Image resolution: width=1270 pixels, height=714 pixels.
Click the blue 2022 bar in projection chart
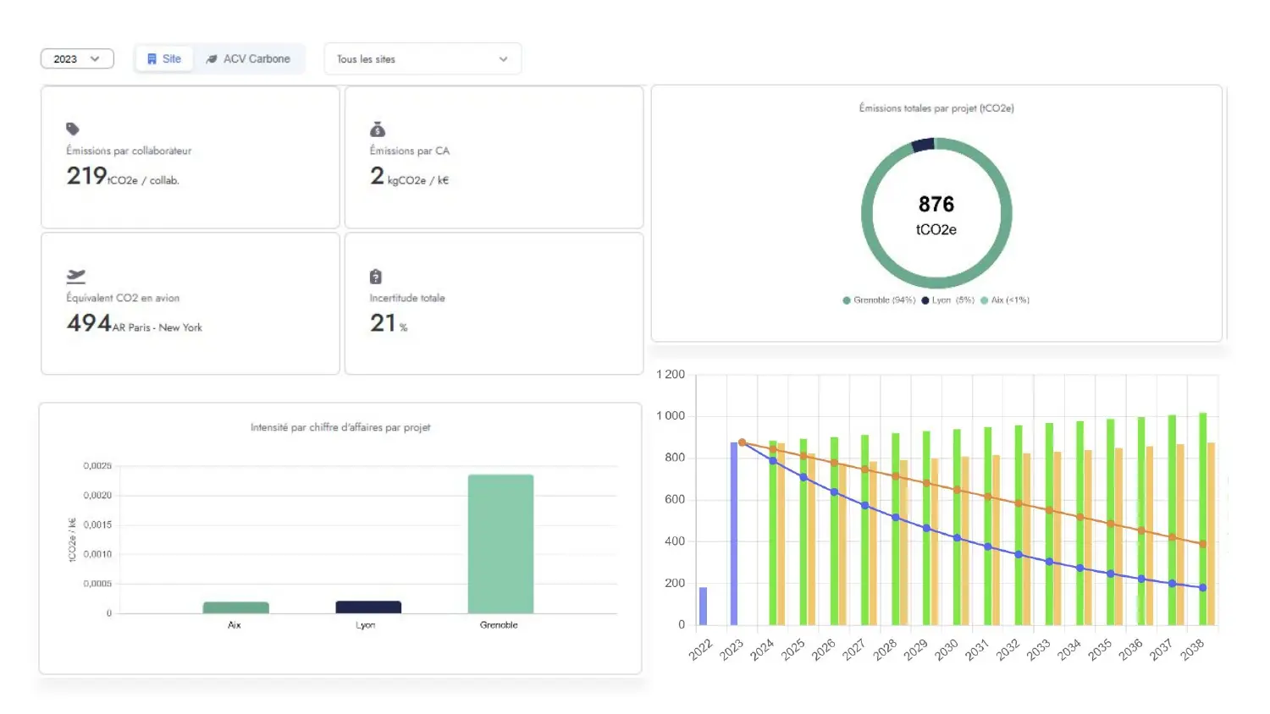point(703,606)
